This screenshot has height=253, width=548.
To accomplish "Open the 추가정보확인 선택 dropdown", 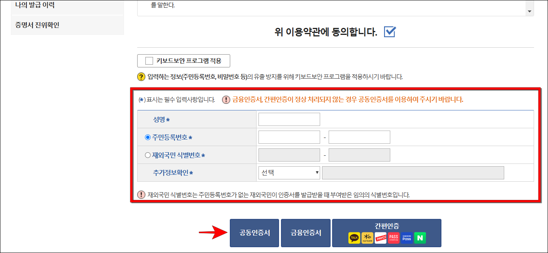I will point(288,172).
